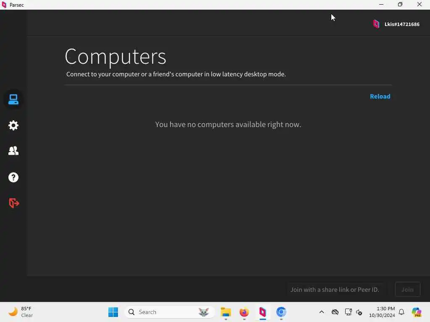Screen dimensions: 430x322
Task: Click the display network tray icon
Action: tap(348, 312)
